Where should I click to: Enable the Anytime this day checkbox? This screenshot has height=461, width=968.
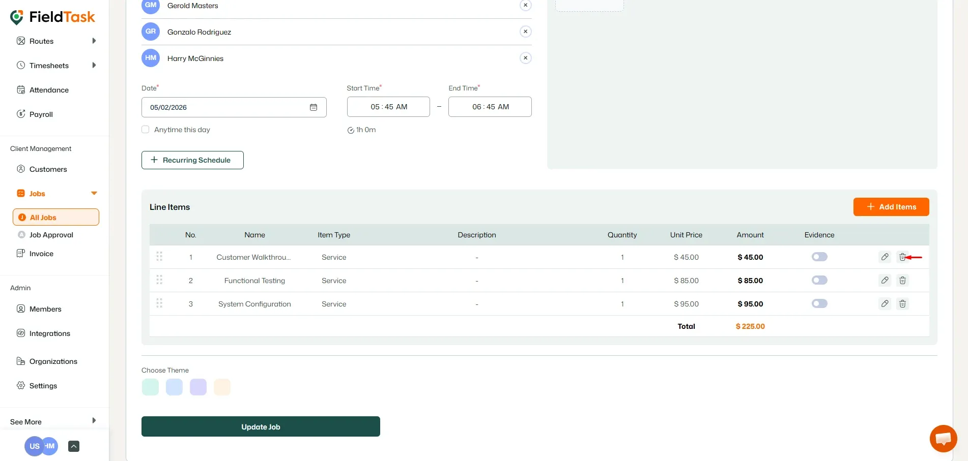(145, 129)
